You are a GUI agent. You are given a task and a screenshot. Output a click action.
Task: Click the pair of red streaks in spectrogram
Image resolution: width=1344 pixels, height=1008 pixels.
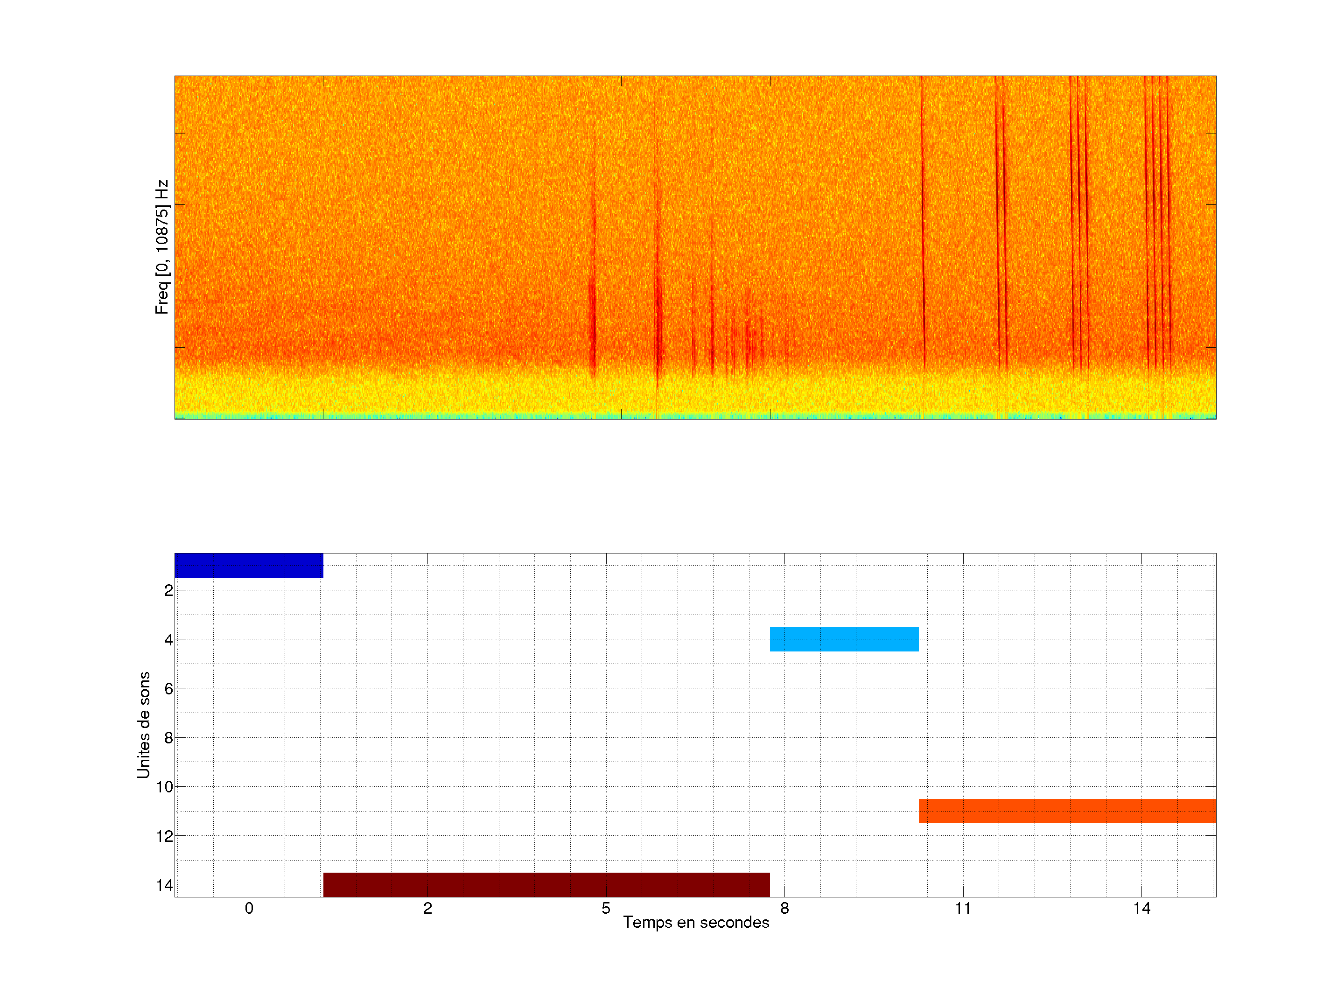1000,219
